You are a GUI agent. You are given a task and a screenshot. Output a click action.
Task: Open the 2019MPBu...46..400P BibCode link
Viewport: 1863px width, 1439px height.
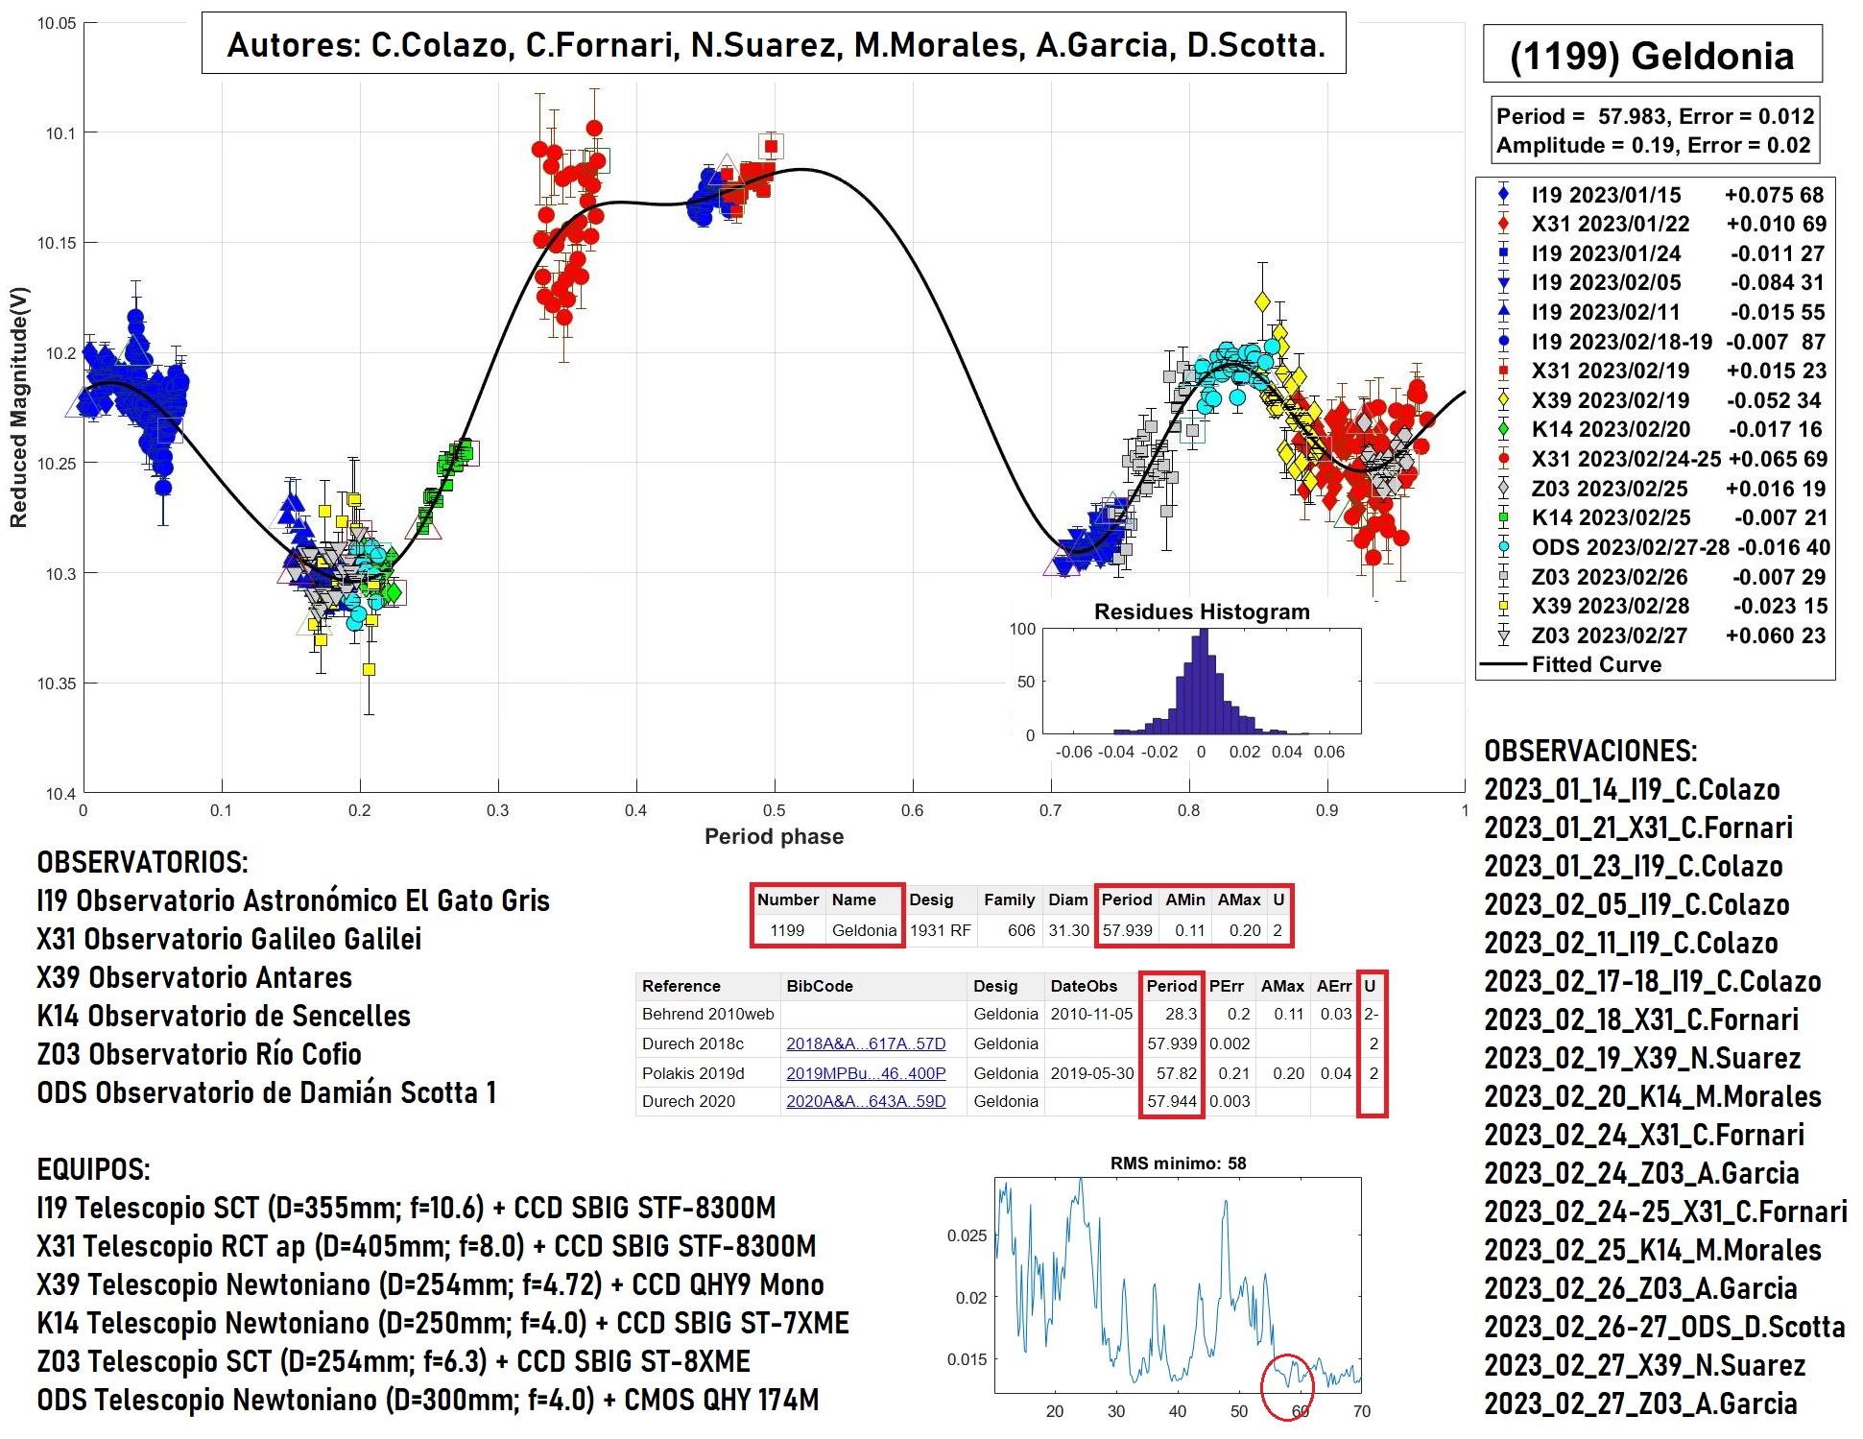click(x=866, y=1073)
